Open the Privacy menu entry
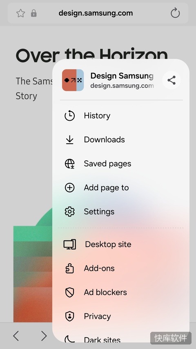Viewport: 196px width, 349px height. coord(121,316)
